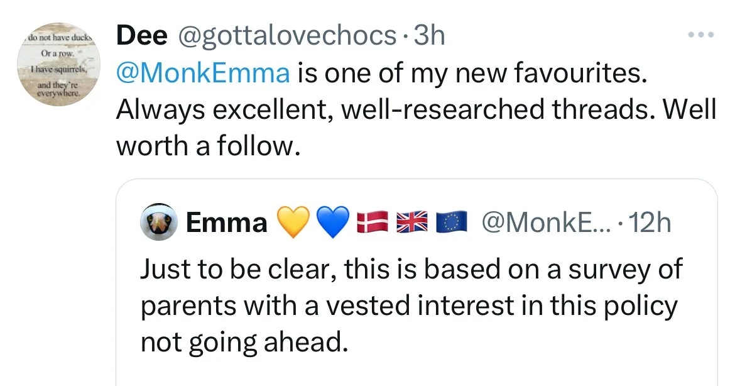
Task: Click the blue heart emoji
Action: pos(331,223)
